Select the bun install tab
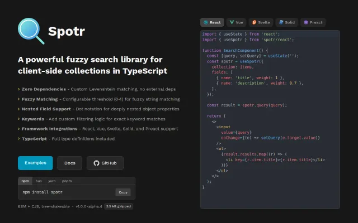Image resolution: width=358 pixels, height=223 pixels. coord(39,181)
